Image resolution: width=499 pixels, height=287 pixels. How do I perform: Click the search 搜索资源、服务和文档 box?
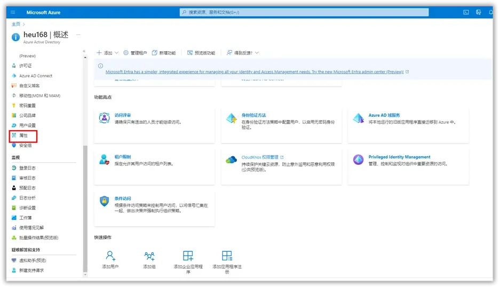(304, 12)
